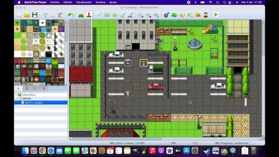Select the Centro urbano map
The width and height of the screenshot is (279, 157).
pyautogui.click(x=41, y=103)
